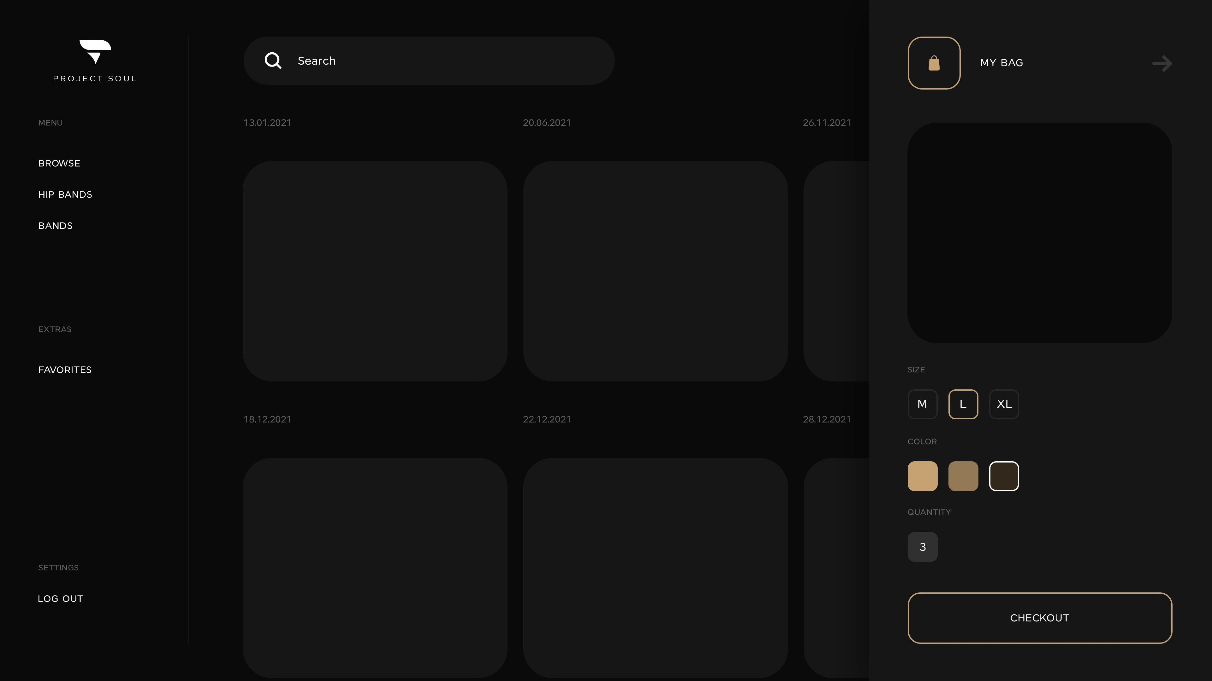Screen dimensions: 1212x681
Task: Open the Bands menu item
Action: point(56,226)
